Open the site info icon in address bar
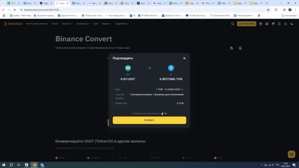This screenshot has height=168, width=299. [21, 10]
